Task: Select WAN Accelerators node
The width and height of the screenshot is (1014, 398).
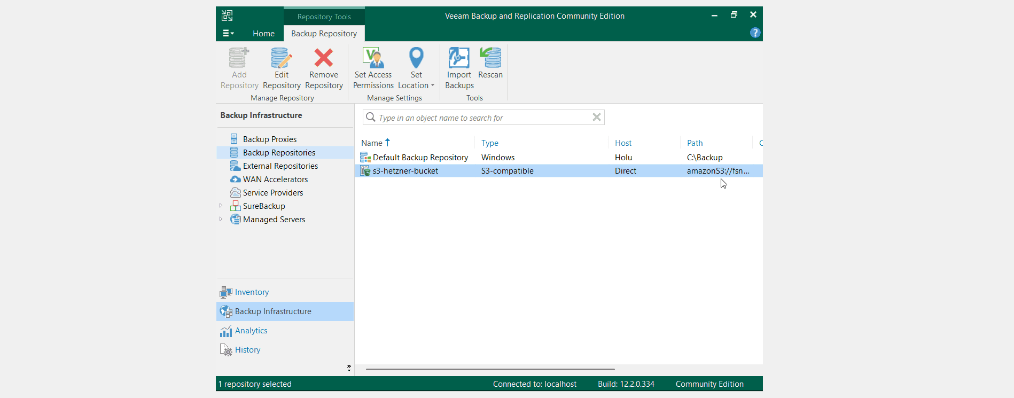Action: tap(275, 180)
